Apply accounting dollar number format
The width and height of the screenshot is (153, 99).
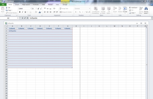click(x=76, y=12)
